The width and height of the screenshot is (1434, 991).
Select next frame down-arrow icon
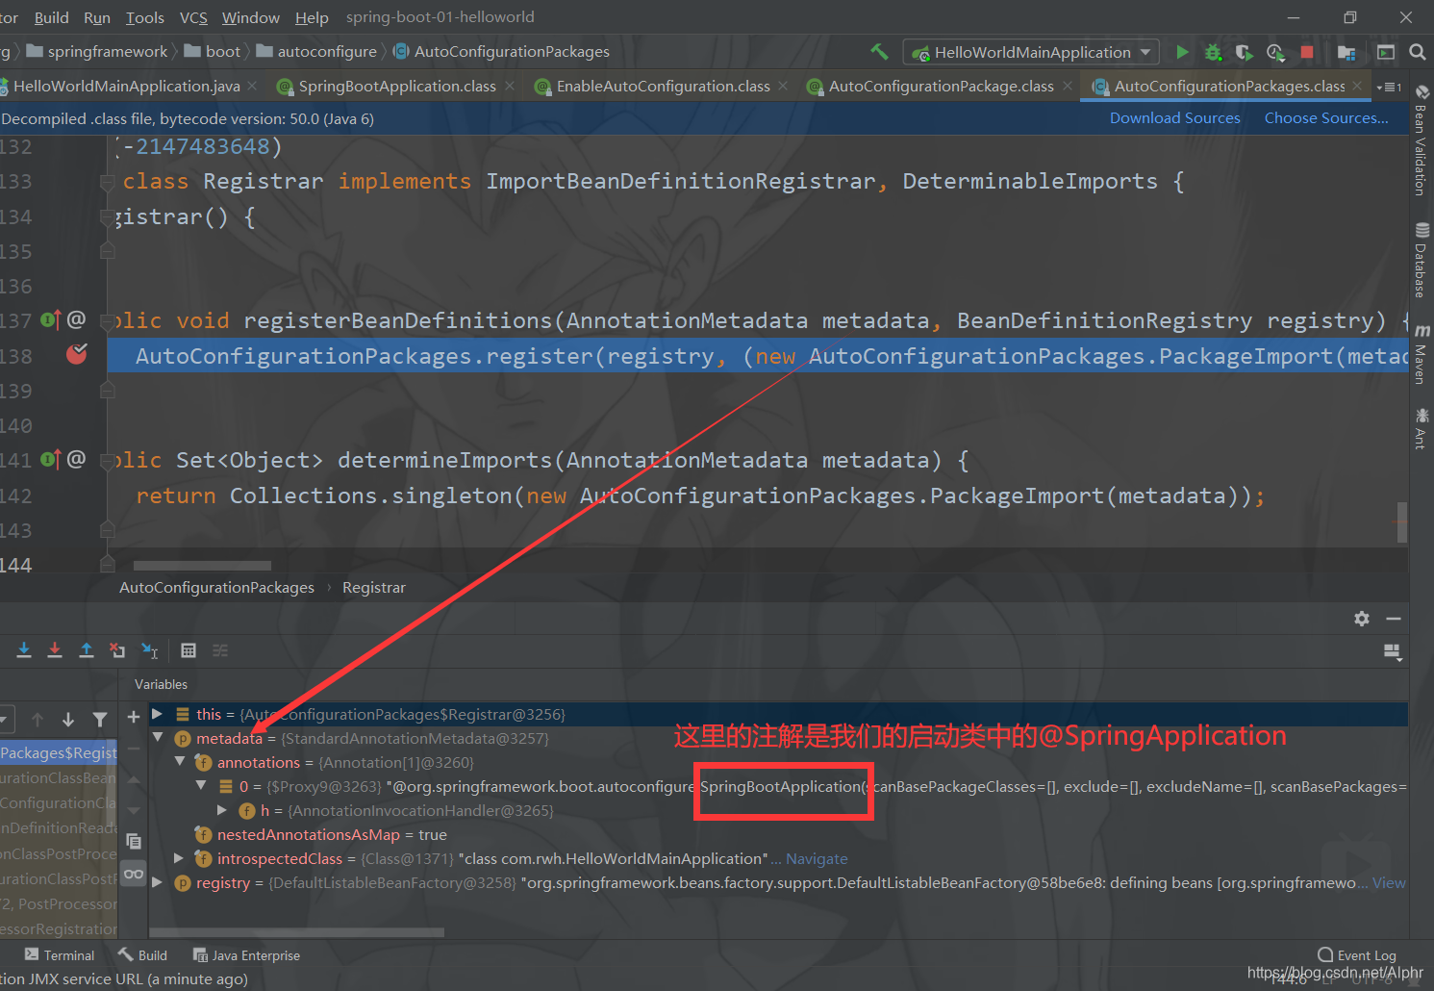[x=68, y=719]
